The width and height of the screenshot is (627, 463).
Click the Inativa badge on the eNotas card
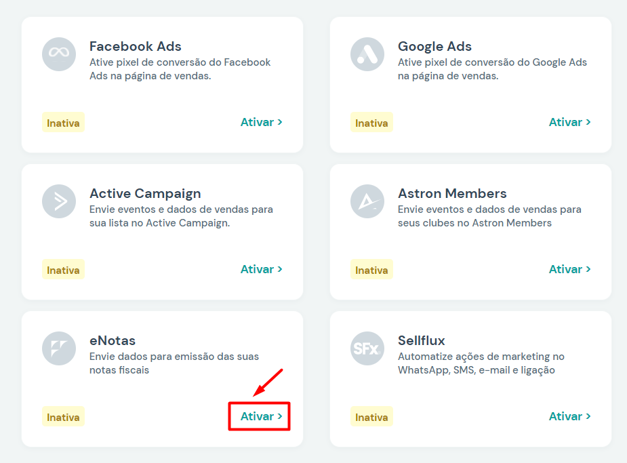click(63, 417)
